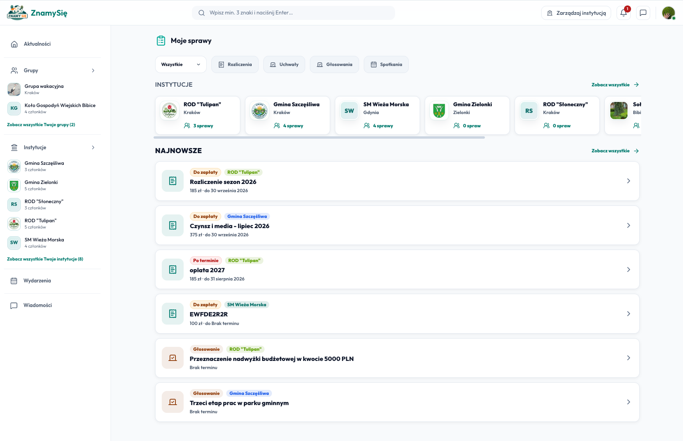
Task: Expand the Instytucje section chevron
Action: tap(93, 148)
